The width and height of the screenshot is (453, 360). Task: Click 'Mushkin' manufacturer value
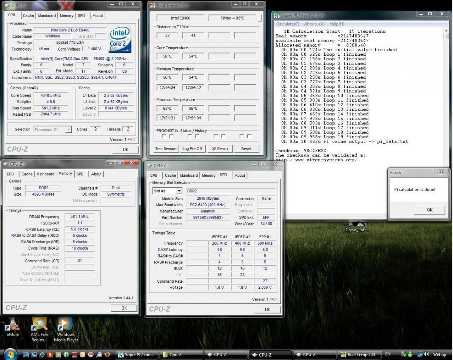208,211
